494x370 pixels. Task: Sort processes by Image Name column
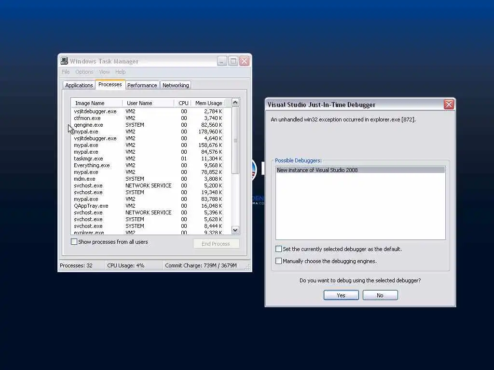pos(96,103)
